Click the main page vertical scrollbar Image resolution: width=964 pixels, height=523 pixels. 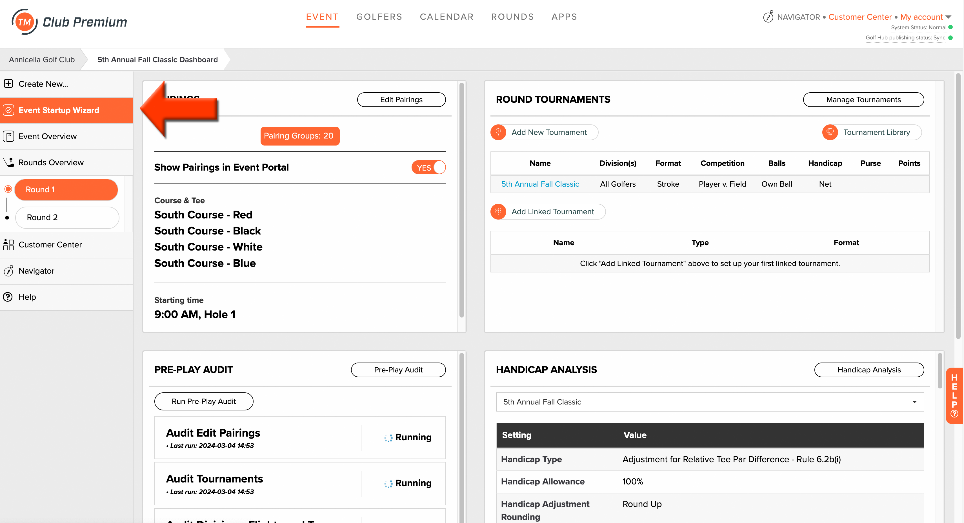pos(958,205)
